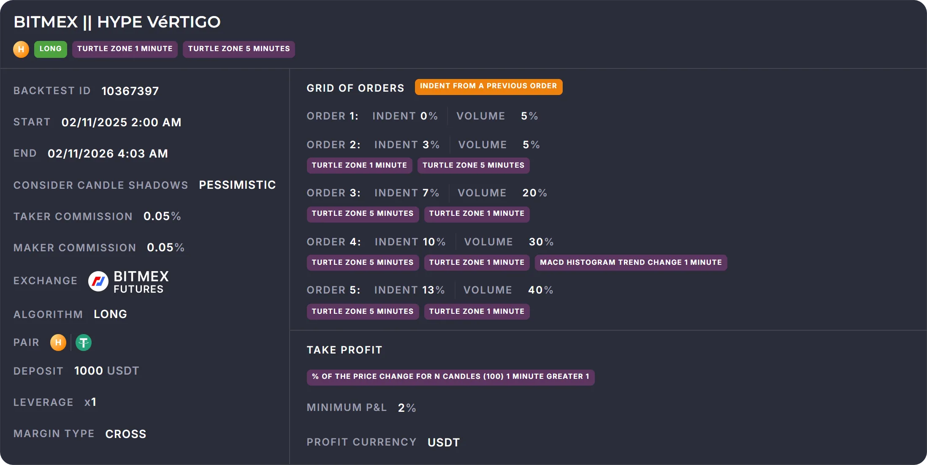Click the Take Profit section heading
The width and height of the screenshot is (927, 465).
[x=344, y=350]
